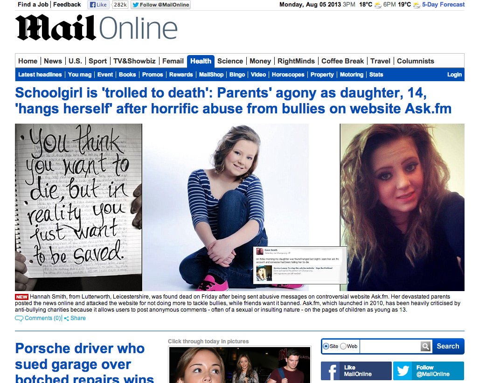Click the Twitter Follow @MailOnline button
This screenshot has width=479, height=383.
pos(161,5)
